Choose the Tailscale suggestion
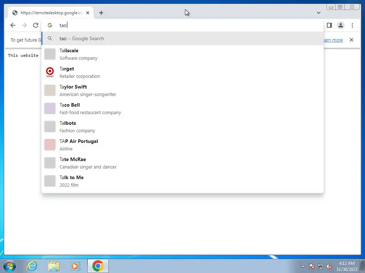 tap(182, 54)
